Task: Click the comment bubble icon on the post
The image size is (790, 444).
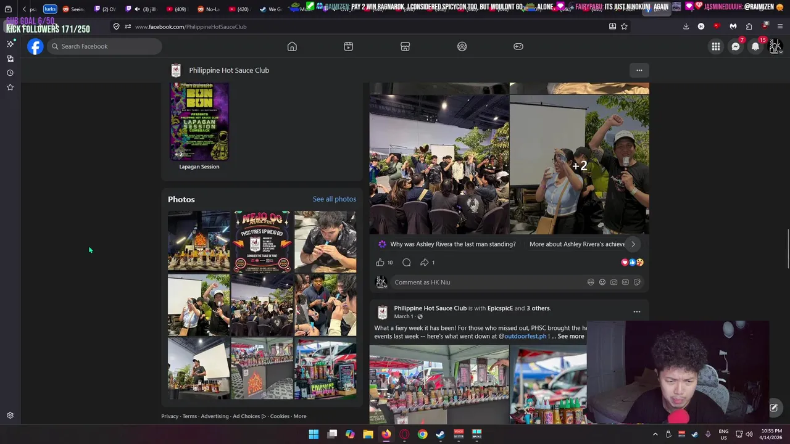Action: pos(407,262)
